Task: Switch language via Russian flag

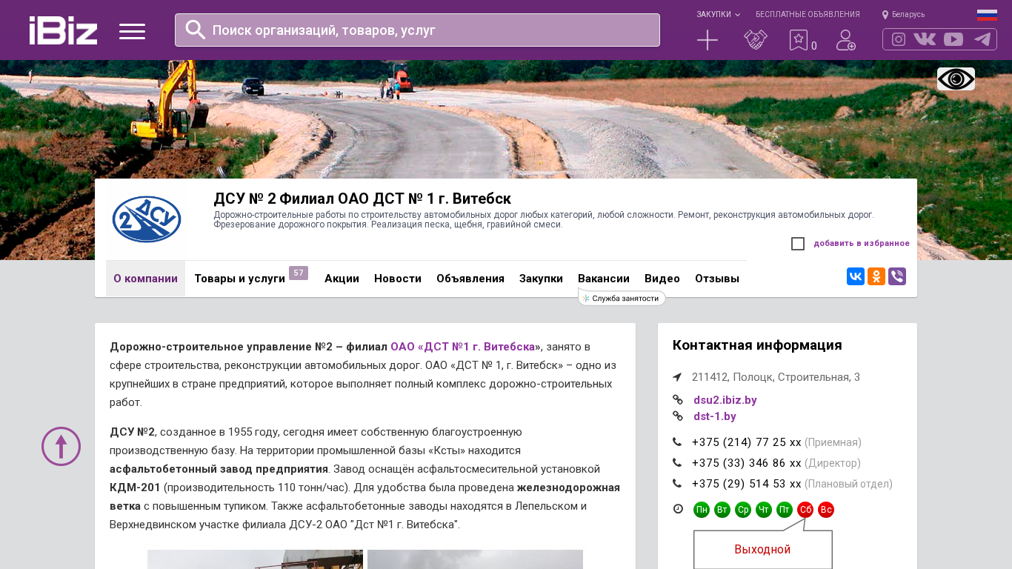Action: coord(987,15)
